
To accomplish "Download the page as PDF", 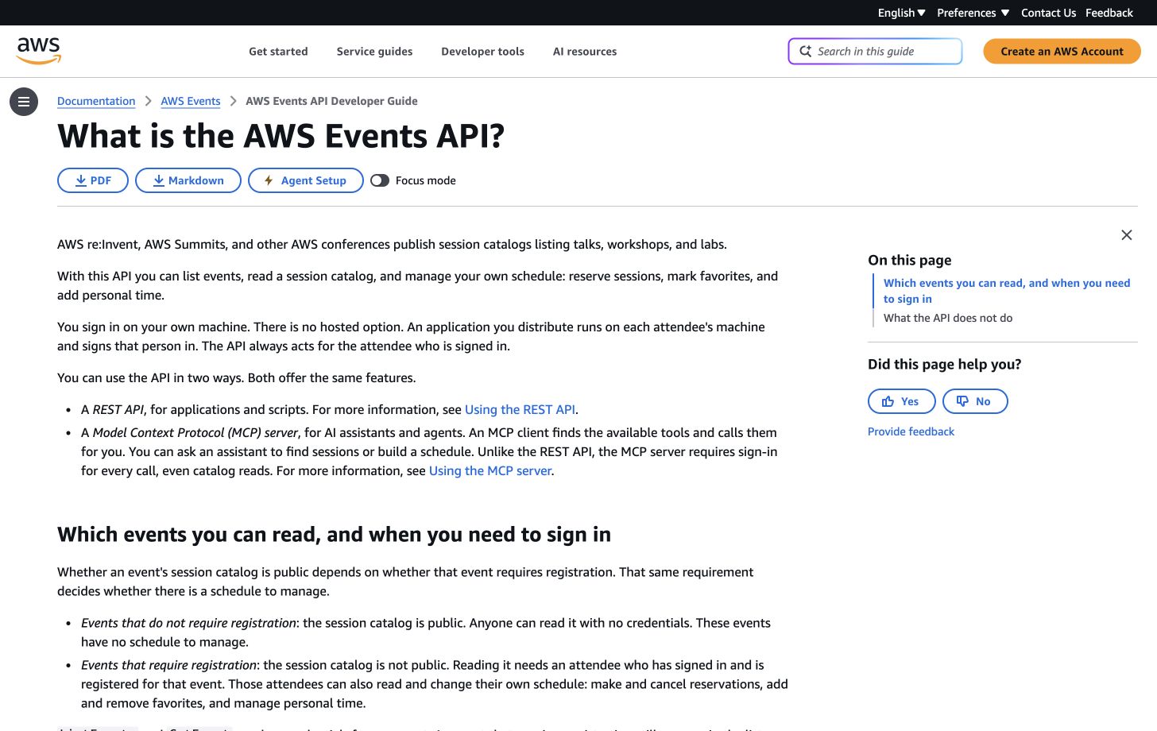I will [x=93, y=180].
